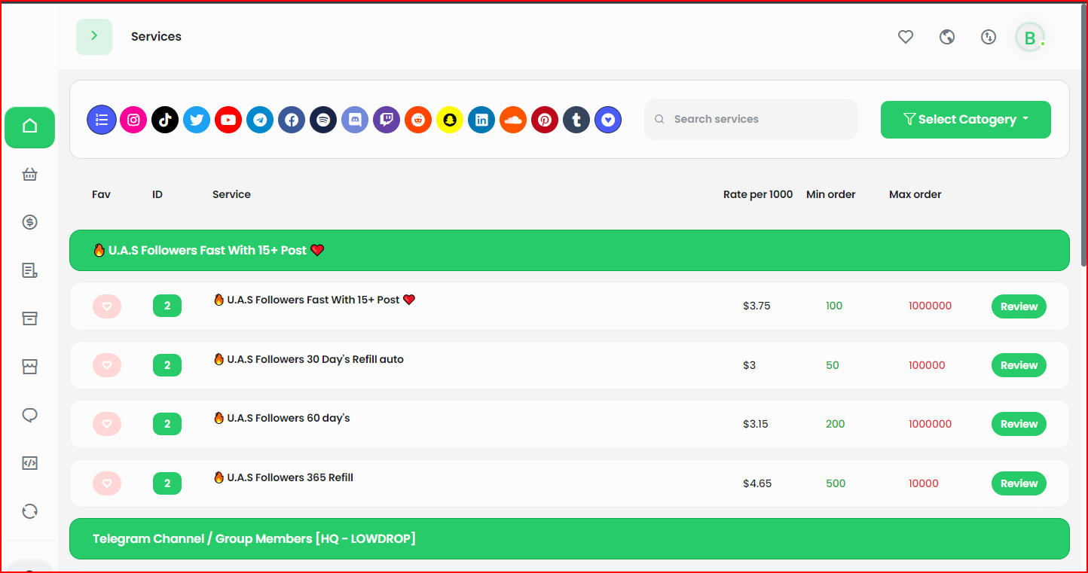
Task: Review the U.A.S Followers Fast service
Action: point(1019,306)
